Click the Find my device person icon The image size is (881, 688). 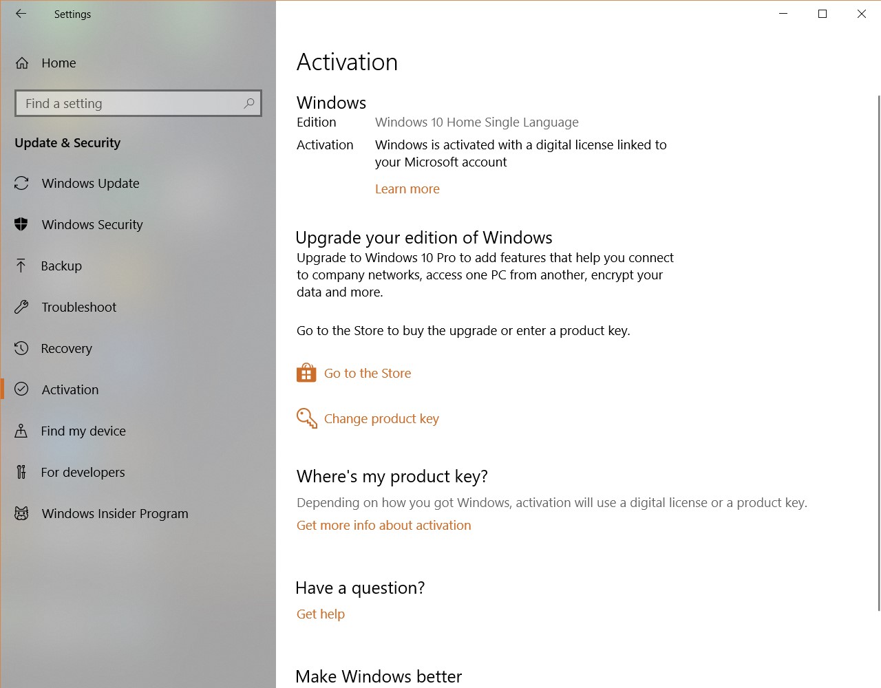(x=21, y=431)
